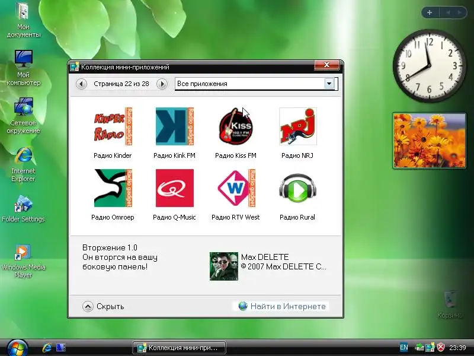Select the Радио Kiss FM gadget

tap(236, 126)
